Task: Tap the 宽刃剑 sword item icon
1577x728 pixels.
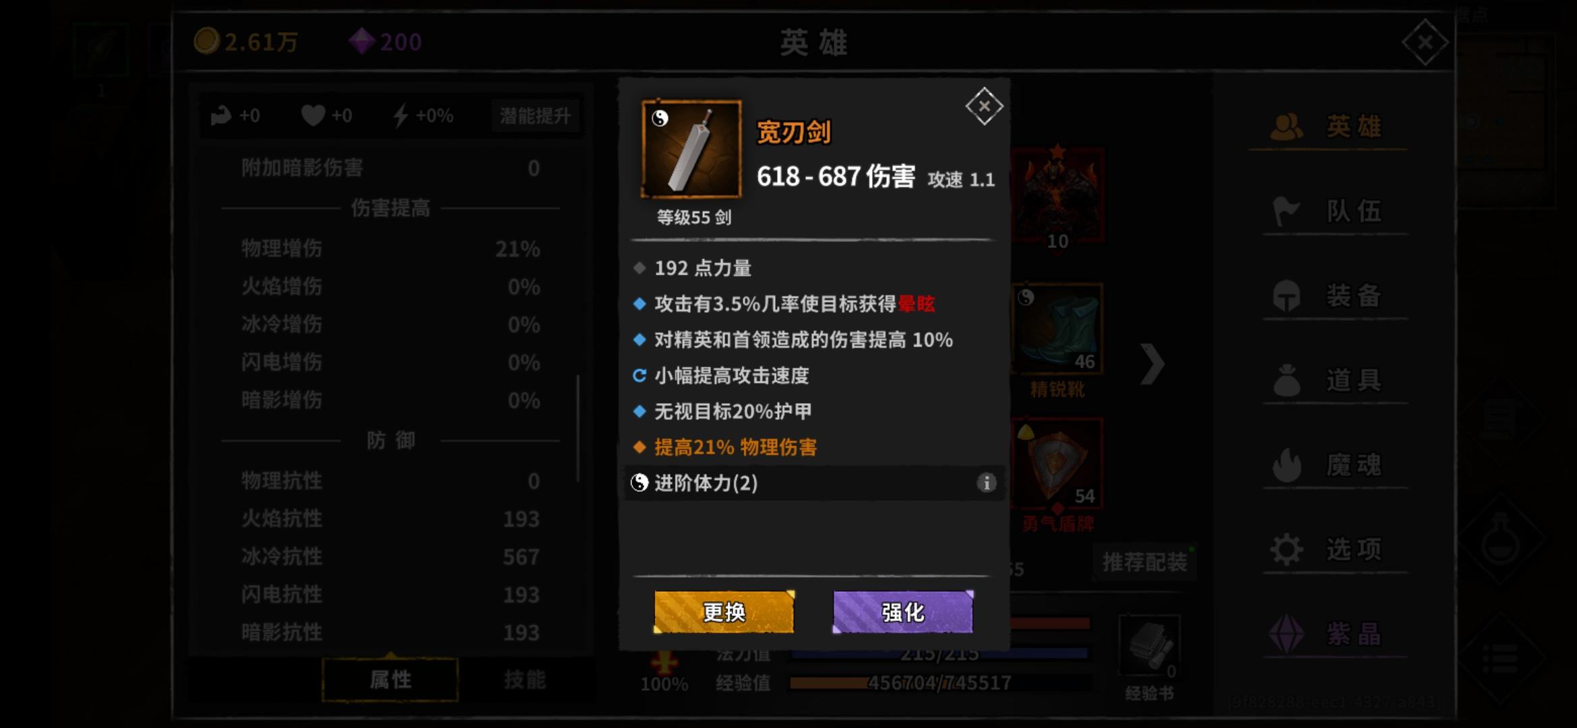Action: coord(691,150)
